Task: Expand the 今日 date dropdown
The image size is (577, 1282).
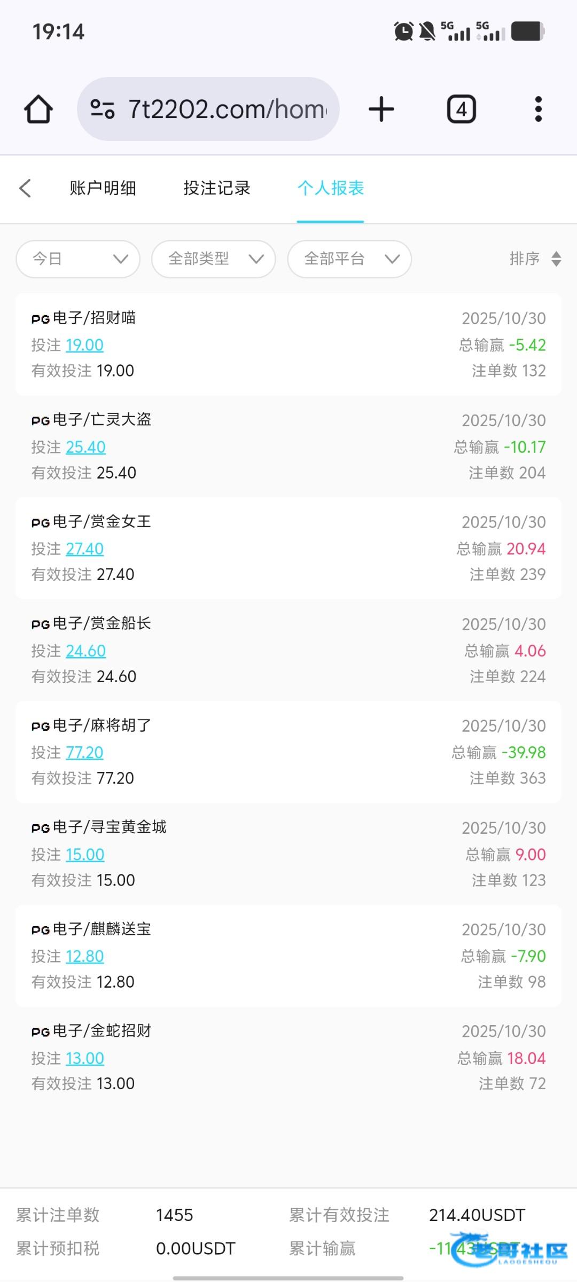Action: pos(78,259)
